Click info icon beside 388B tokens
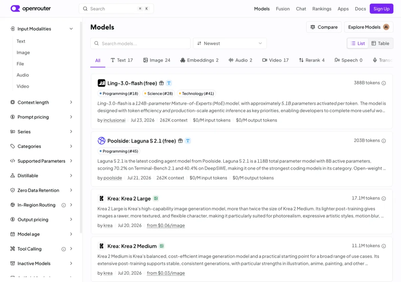The height and width of the screenshot is (282, 401). pyautogui.click(x=384, y=83)
